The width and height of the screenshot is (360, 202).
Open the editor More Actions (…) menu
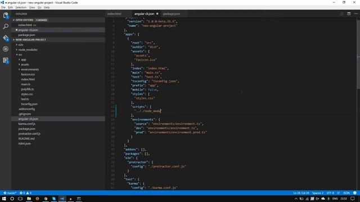356,13
